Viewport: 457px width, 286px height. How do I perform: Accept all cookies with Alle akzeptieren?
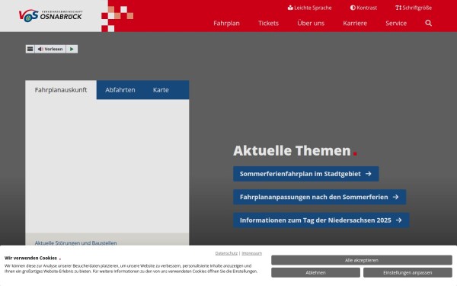pos(361,260)
